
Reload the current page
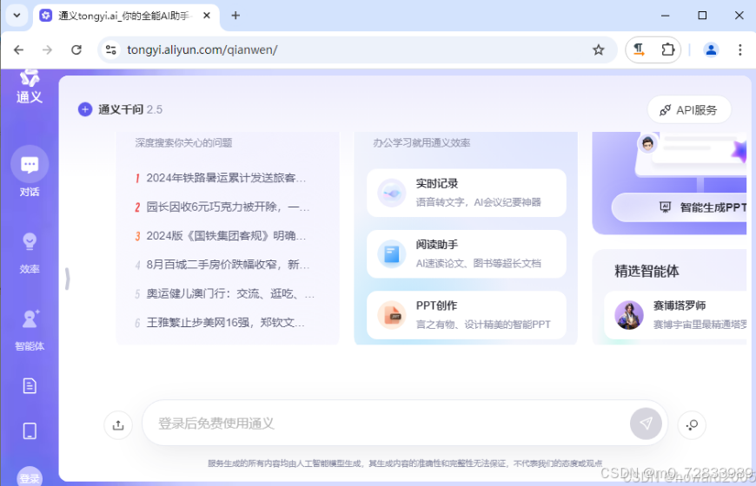pyautogui.click(x=76, y=49)
